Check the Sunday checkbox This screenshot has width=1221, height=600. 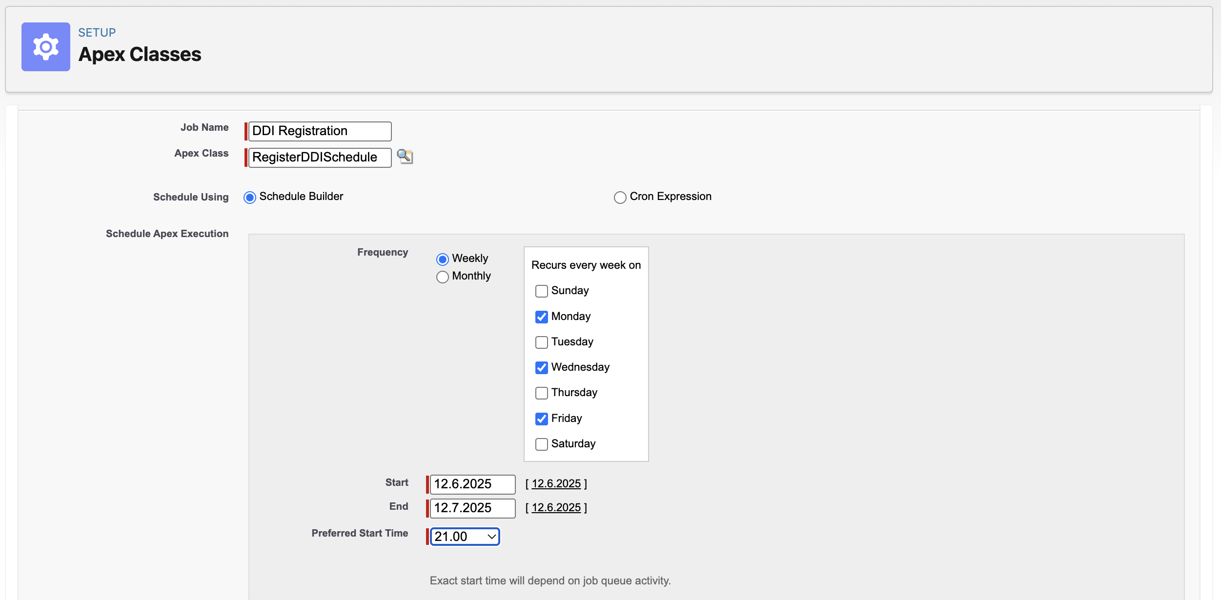541,291
